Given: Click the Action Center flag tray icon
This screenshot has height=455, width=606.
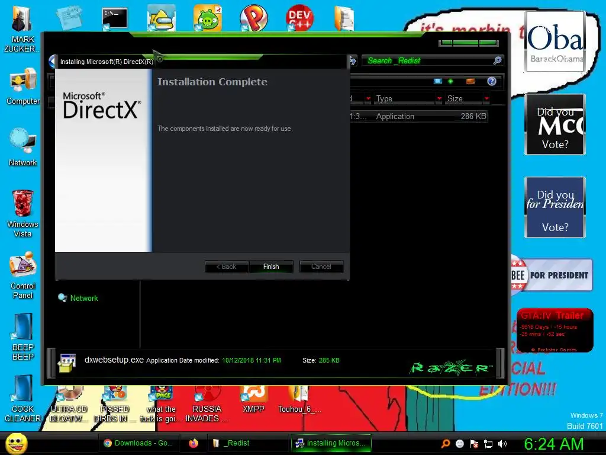Looking at the screenshot, I should (474, 444).
